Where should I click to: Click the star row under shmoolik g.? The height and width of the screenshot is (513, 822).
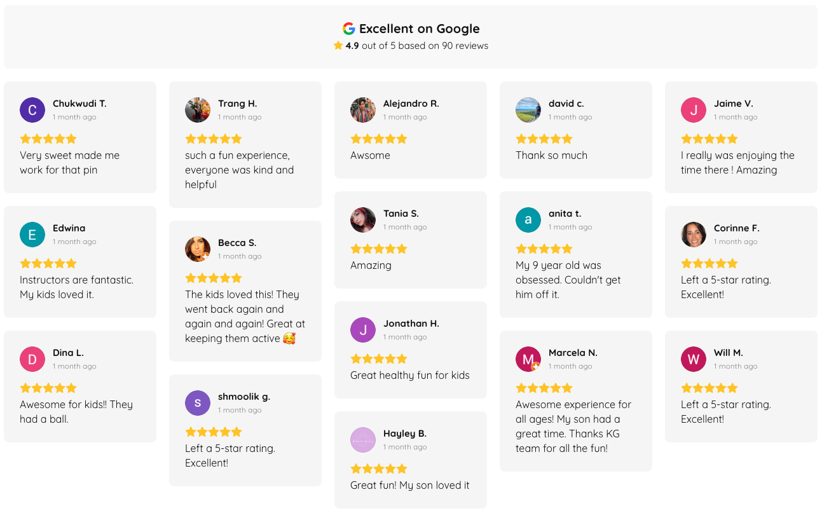point(214,432)
